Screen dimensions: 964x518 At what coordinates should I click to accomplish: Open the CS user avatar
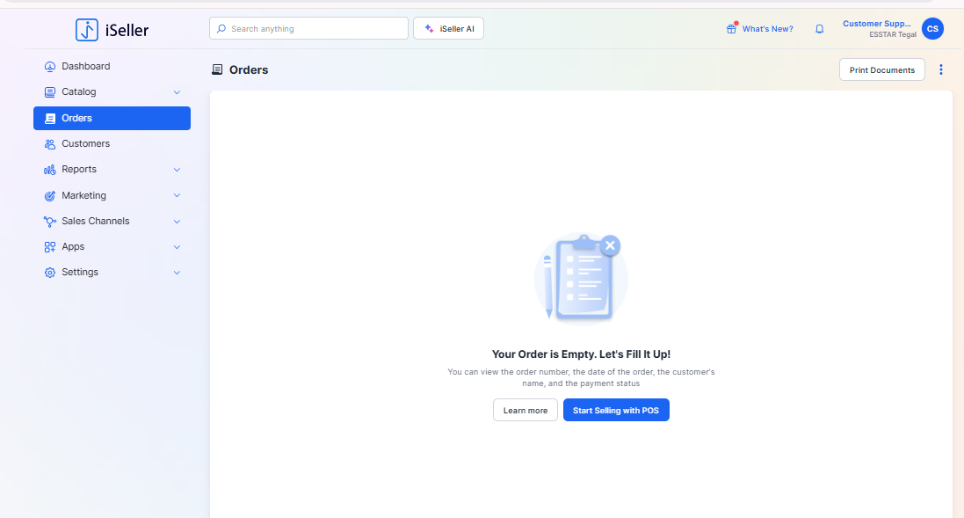[932, 29]
